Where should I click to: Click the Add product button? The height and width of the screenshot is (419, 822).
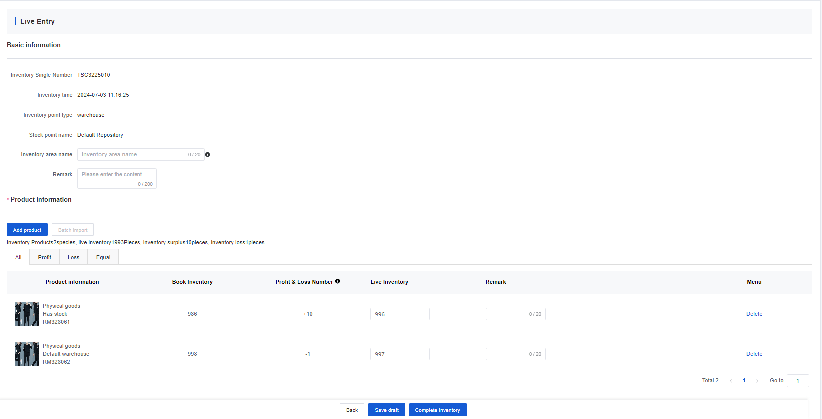coord(27,230)
